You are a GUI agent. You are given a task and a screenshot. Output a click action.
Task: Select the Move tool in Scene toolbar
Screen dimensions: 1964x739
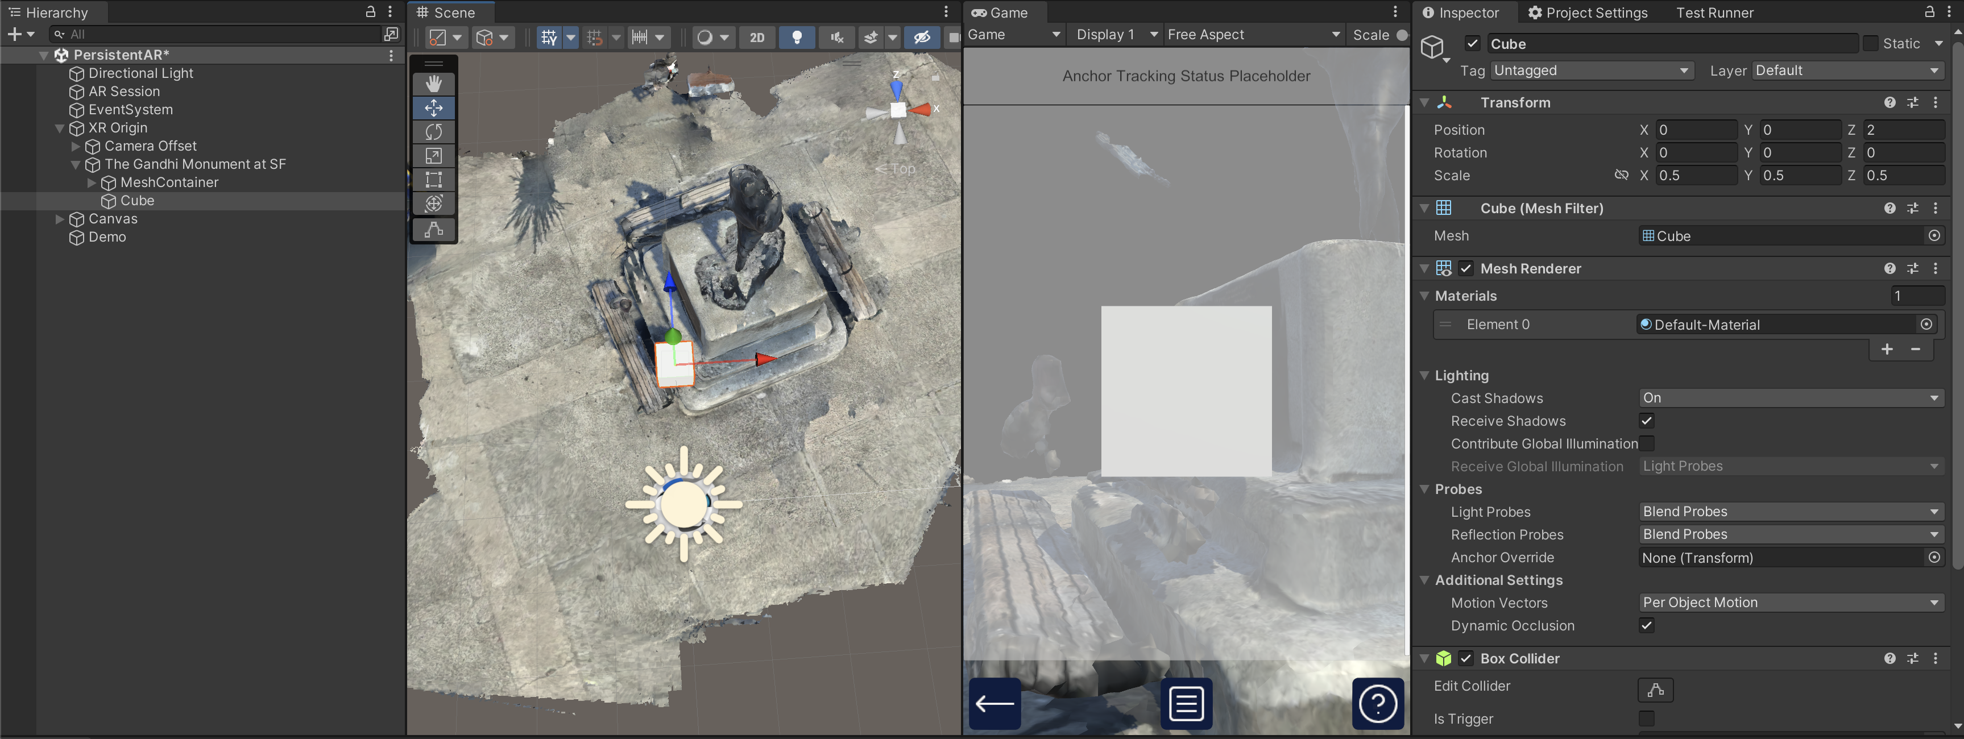pyautogui.click(x=433, y=108)
